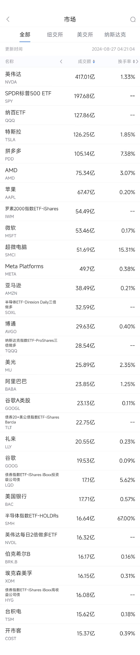Switch to 纳斯达克 tab

tap(115, 35)
